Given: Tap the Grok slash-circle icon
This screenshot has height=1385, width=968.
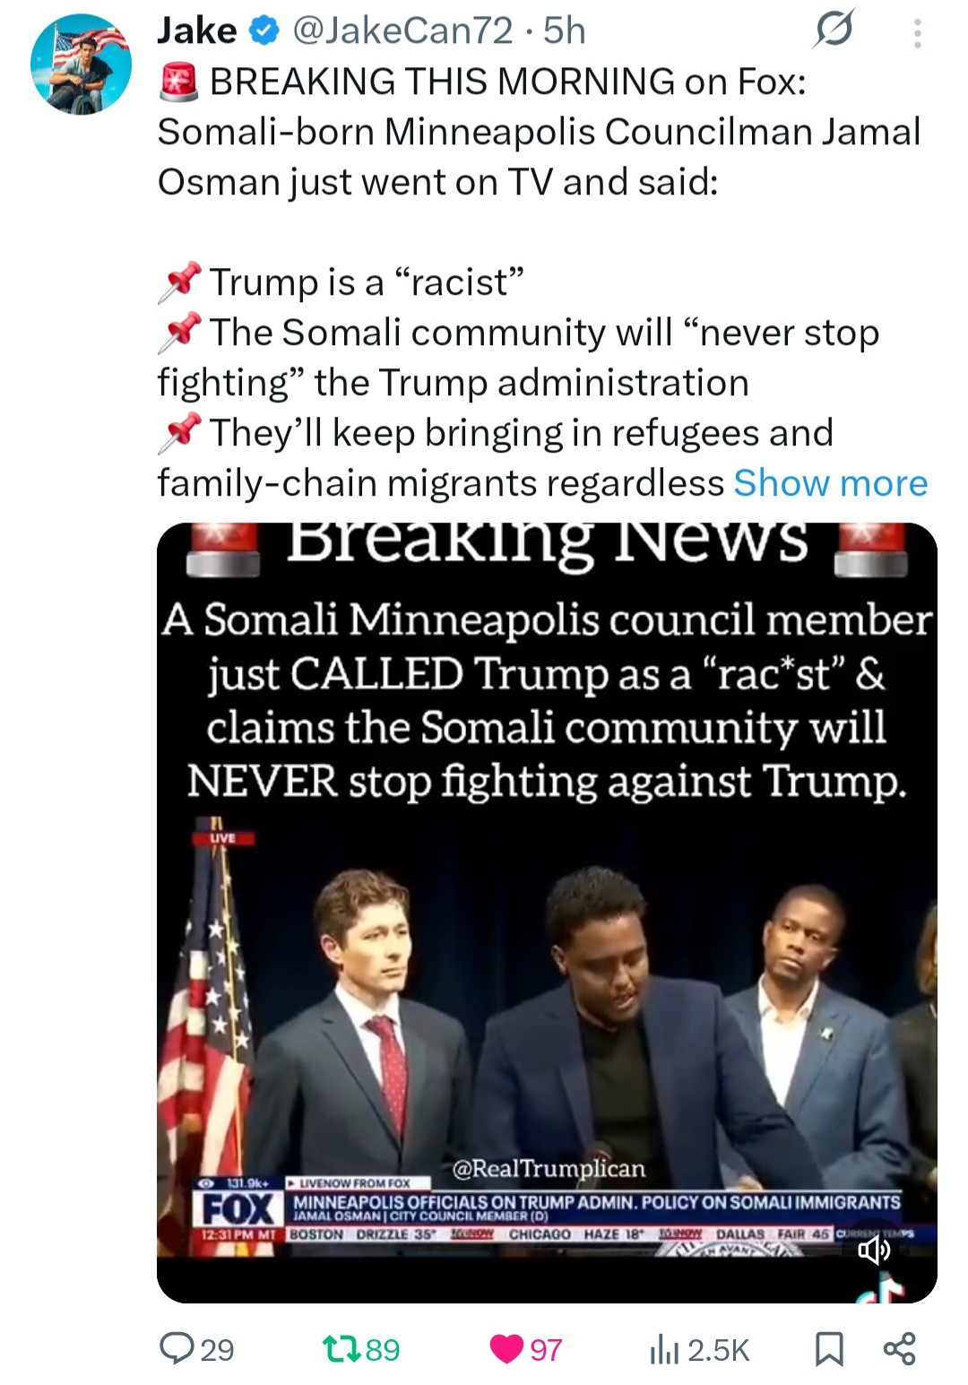Looking at the screenshot, I should coord(834,32).
